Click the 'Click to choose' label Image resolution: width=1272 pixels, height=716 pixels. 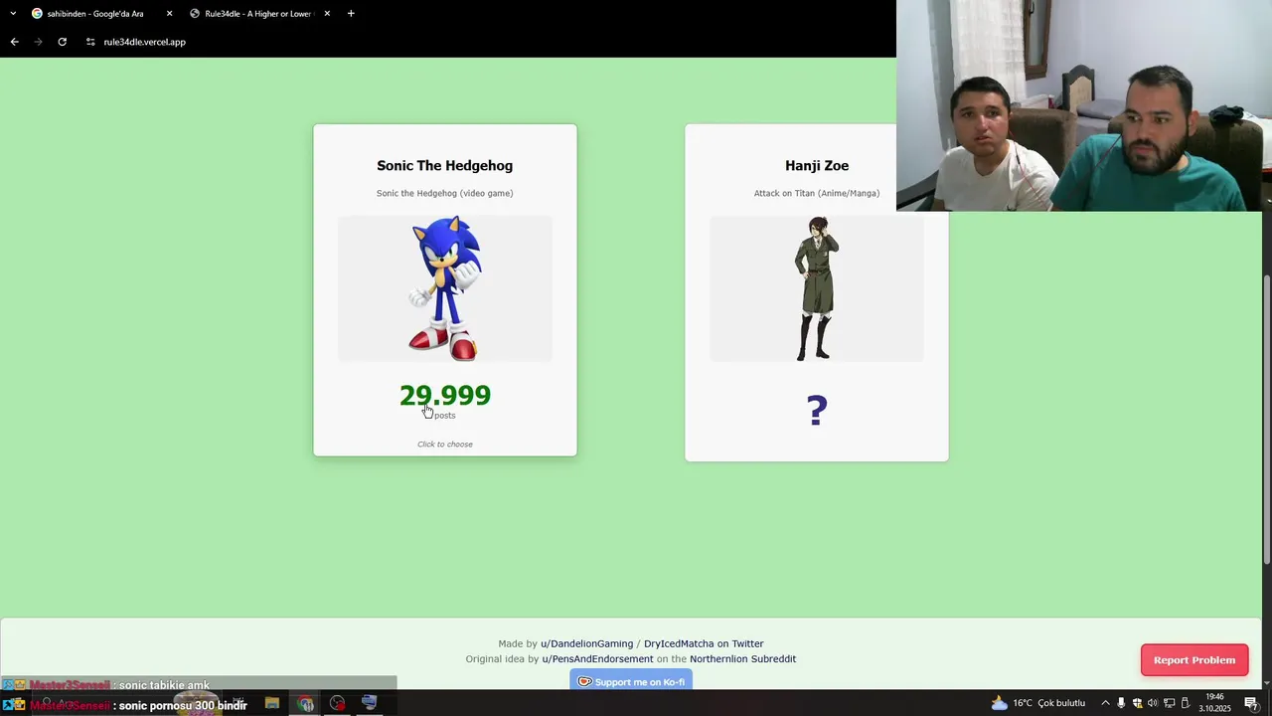(445, 445)
